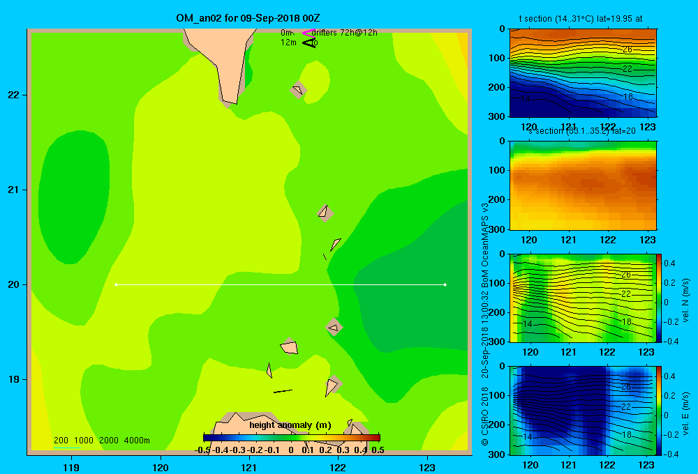The width and height of the screenshot is (698, 474).
Task: Click the map title 'OM_an02 for 09-Sep-2018 00Z'
Action: [x=248, y=18]
